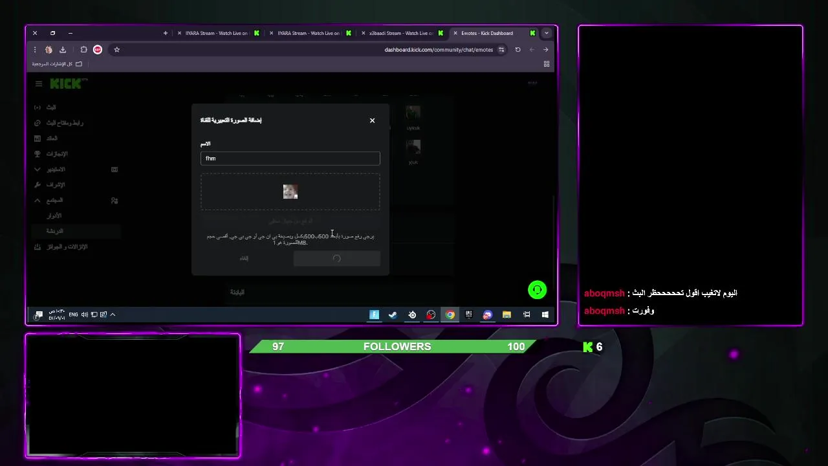Open the tab search dropdown

[x=547, y=33]
